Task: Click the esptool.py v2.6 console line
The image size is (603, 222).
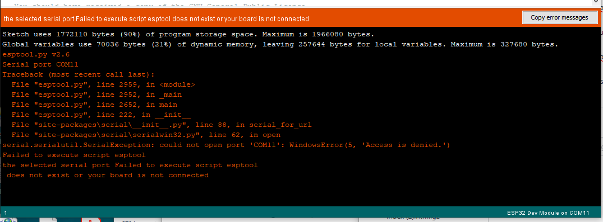Action: [x=33, y=54]
